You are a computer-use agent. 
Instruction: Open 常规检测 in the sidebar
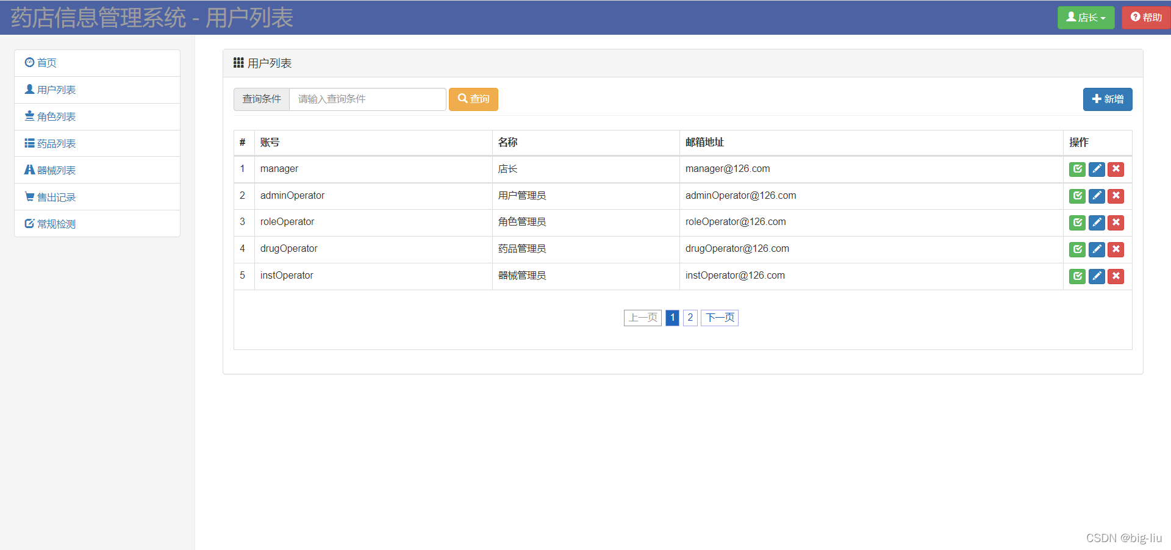97,224
